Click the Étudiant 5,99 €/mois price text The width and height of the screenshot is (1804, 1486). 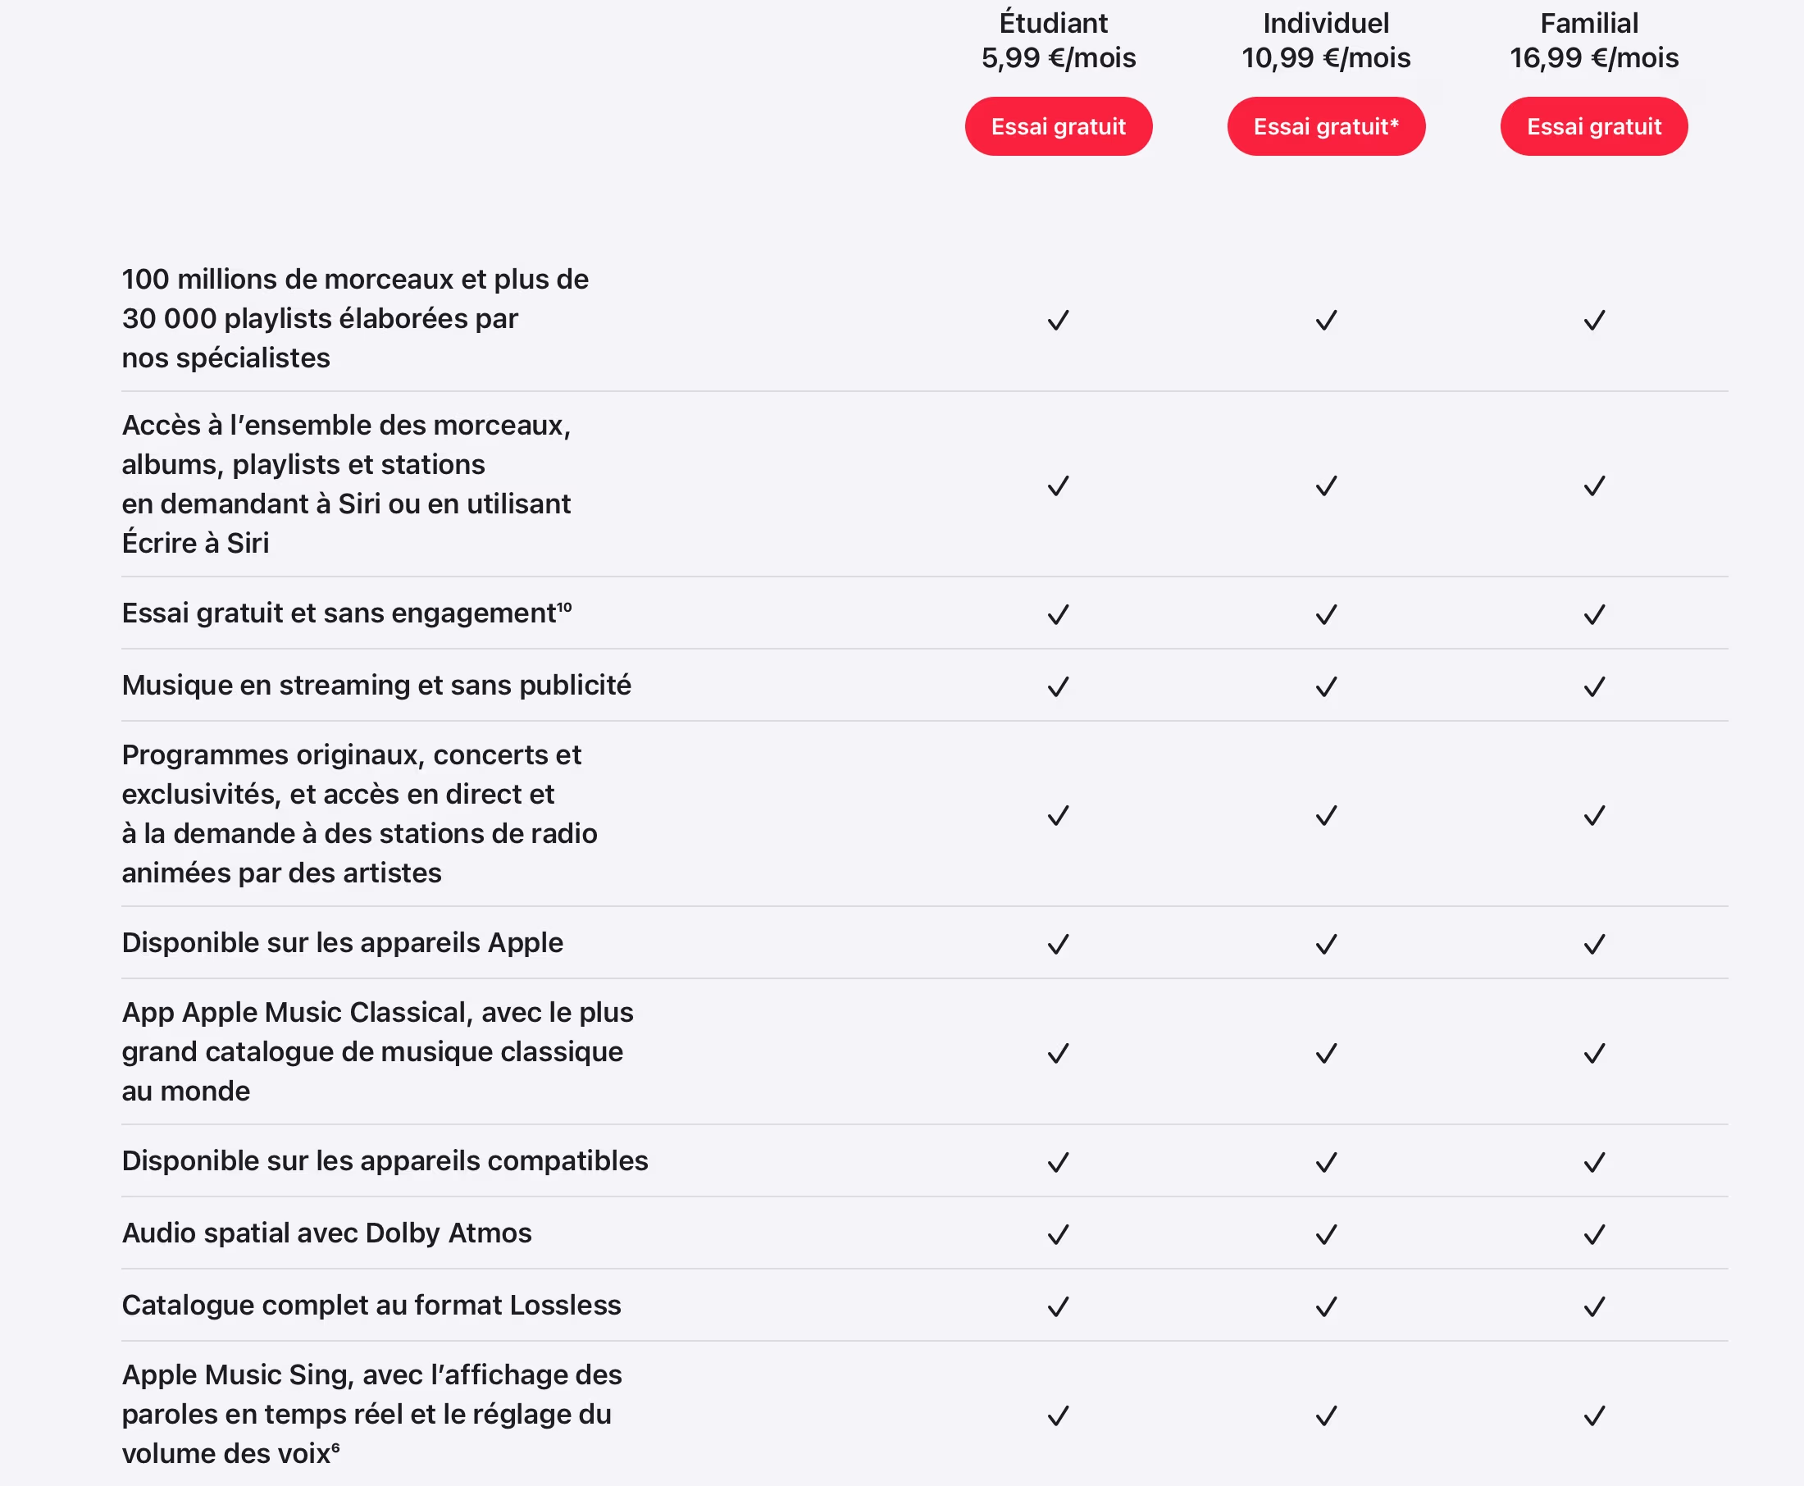1058,58
